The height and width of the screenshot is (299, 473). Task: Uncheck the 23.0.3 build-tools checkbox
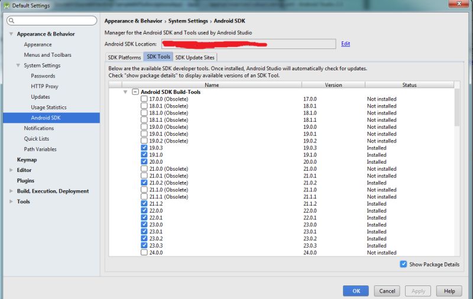coord(144,245)
